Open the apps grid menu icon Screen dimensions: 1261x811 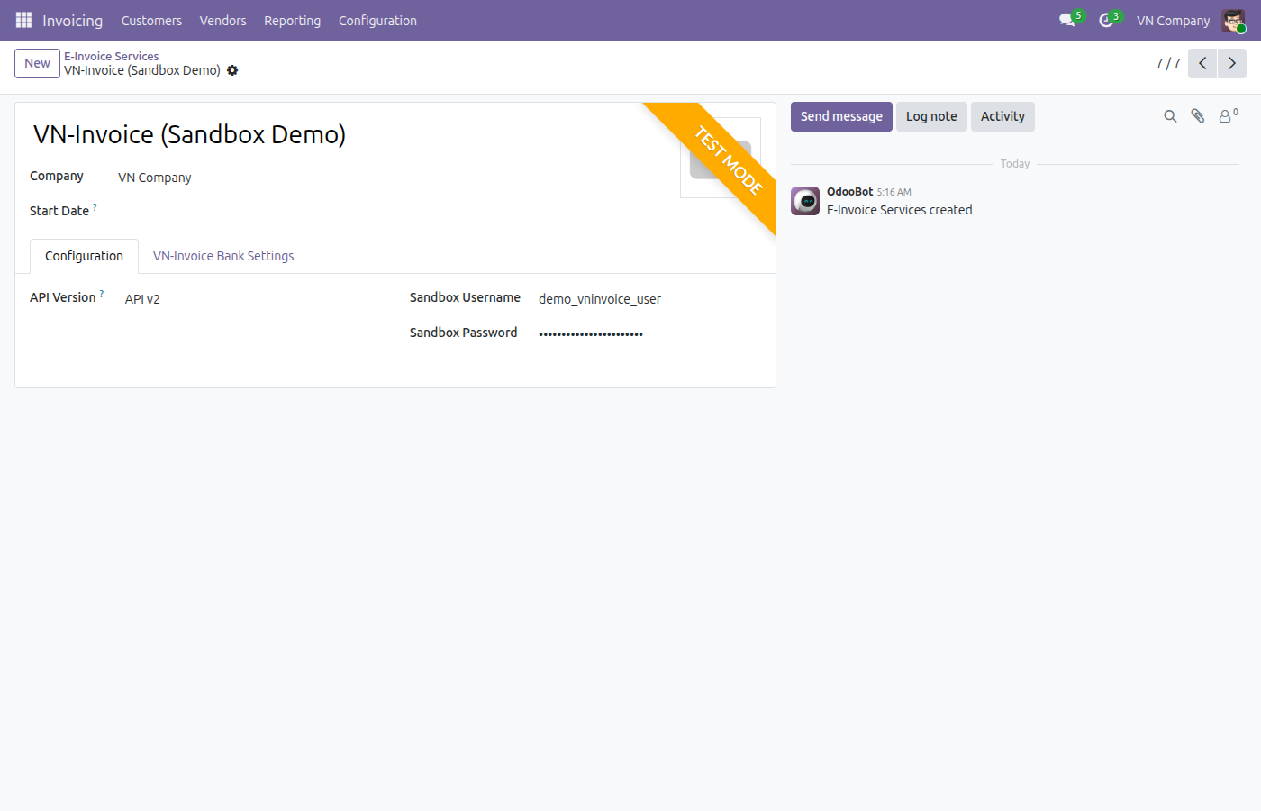(23, 20)
